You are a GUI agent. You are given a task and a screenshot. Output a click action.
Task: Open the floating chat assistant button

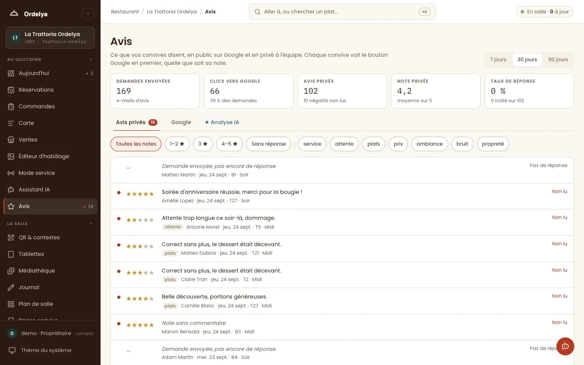pyautogui.click(x=565, y=346)
